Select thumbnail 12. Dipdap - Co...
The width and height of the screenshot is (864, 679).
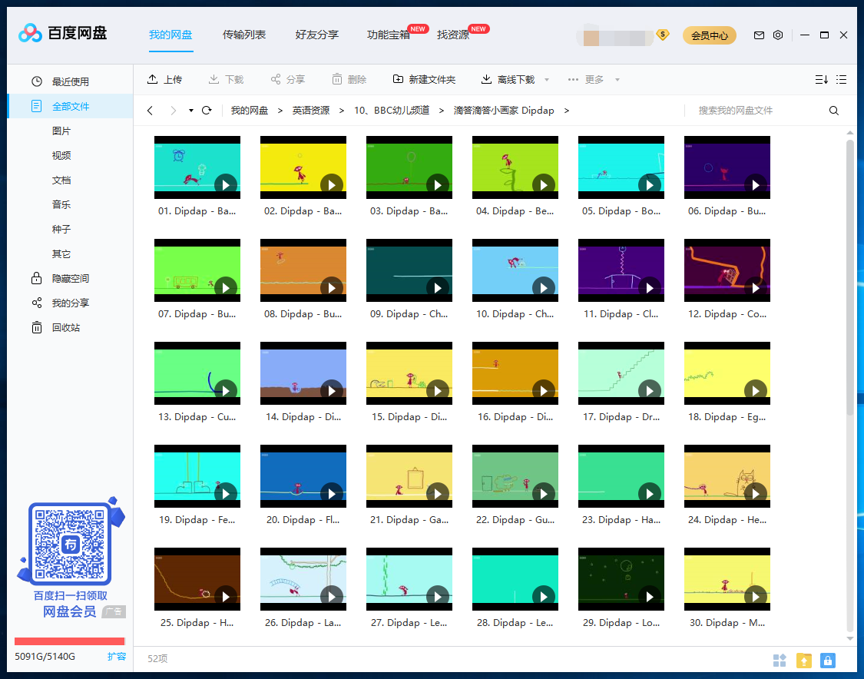click(x=727, y=270)
